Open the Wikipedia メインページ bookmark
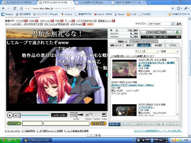 pos(46,14)
